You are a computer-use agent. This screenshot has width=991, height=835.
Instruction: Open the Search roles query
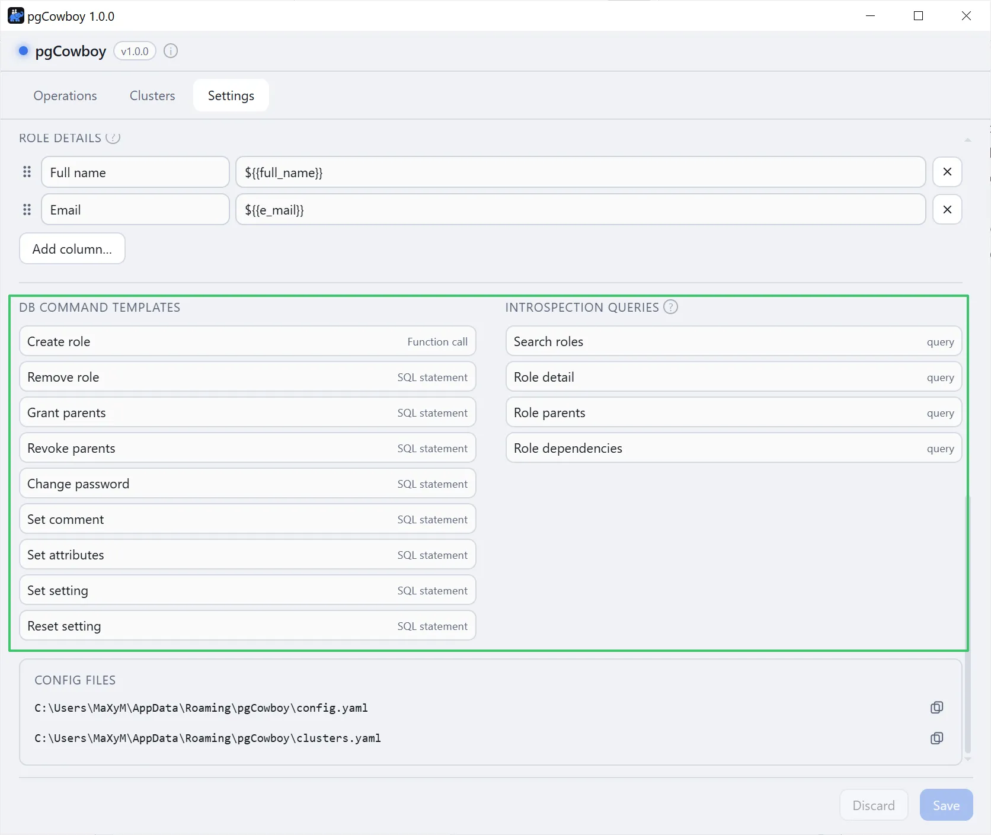pos(734,341)
